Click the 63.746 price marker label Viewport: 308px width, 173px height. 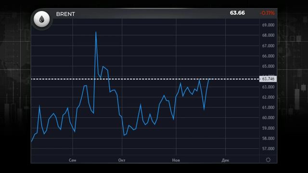[268, 79]
